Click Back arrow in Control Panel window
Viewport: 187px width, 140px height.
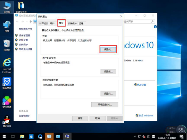(17, 21)
